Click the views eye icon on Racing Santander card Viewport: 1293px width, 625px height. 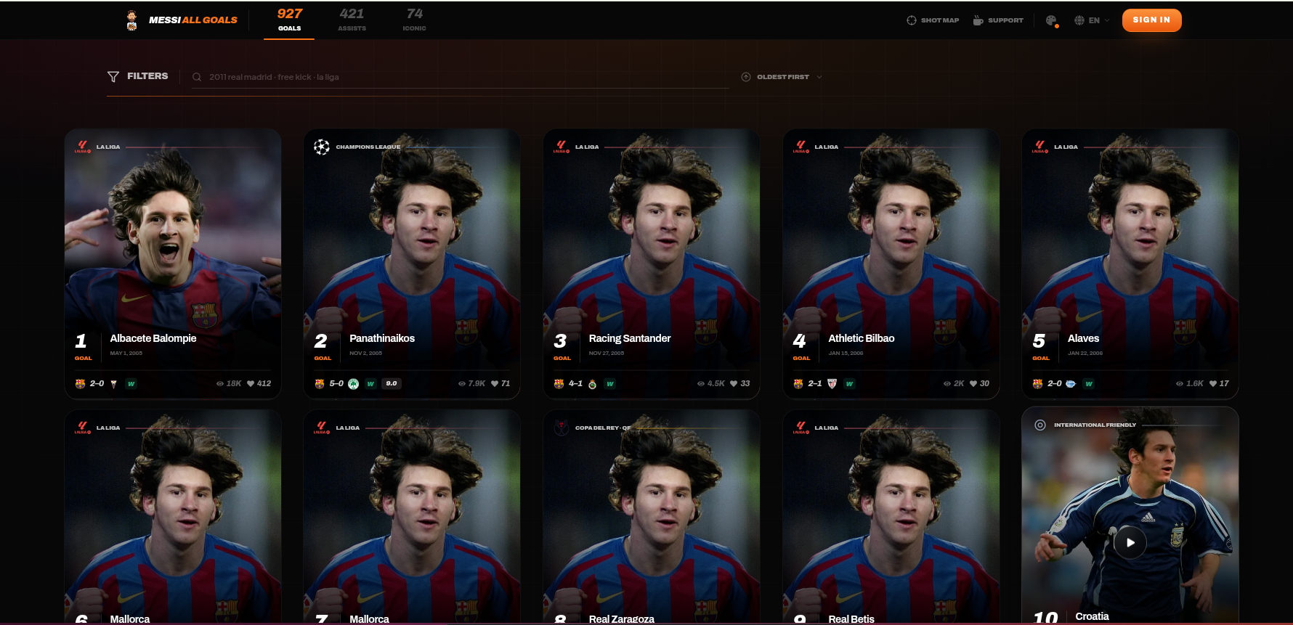tap(701, 384)
